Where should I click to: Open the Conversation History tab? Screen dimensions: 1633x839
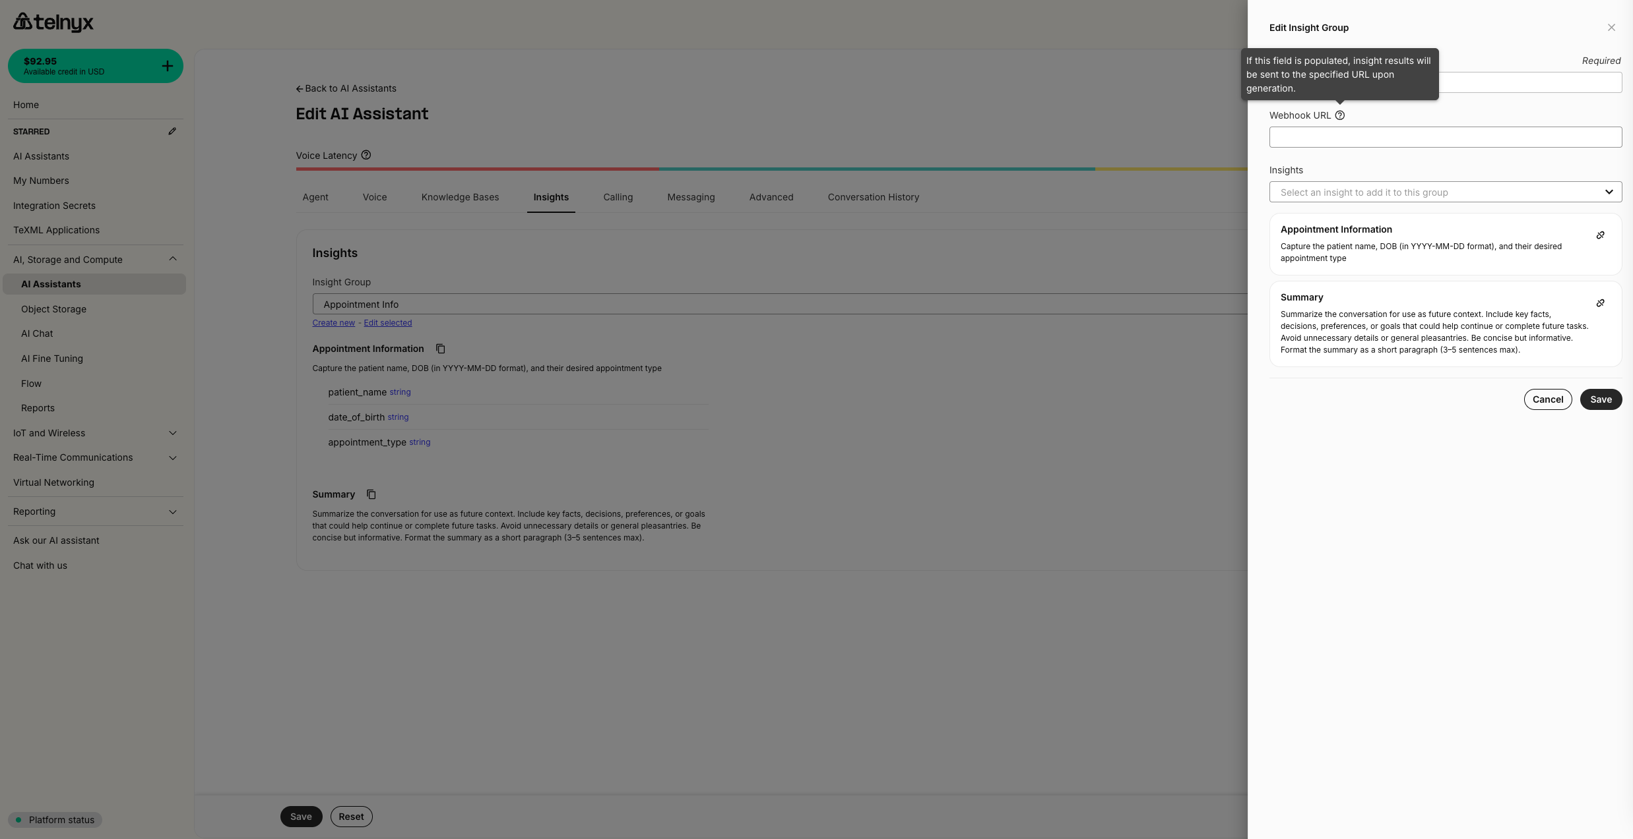[873, 197]
